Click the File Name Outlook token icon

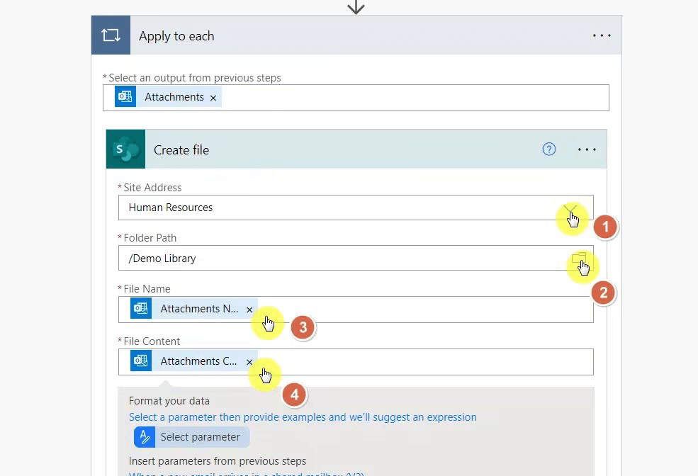tap(141, 309)
